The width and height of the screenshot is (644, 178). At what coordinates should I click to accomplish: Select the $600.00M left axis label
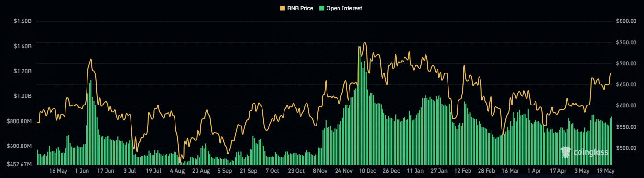(x=19, y=146)
